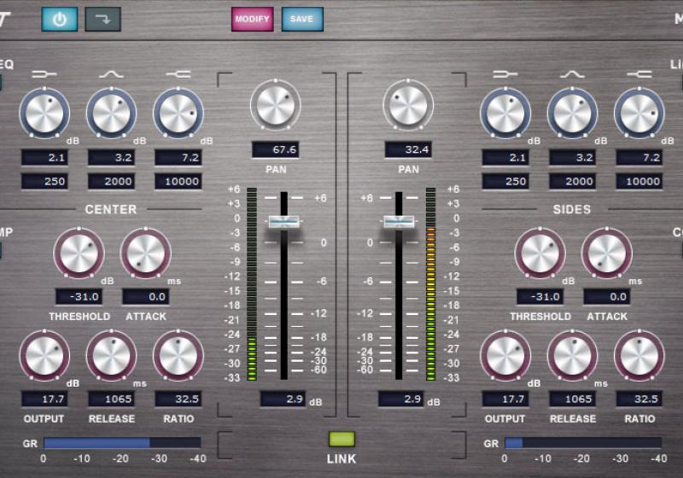This screenshot has height=478, width=683.
Task: Click the SIDES high-shelf filter icon
Action: click(639, 74)
